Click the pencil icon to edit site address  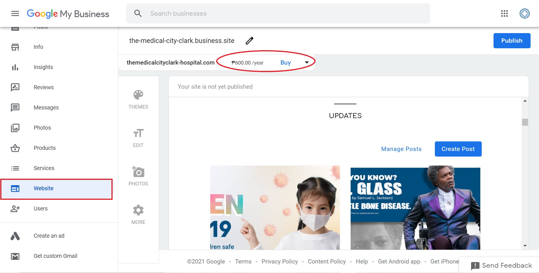[249, 41]
